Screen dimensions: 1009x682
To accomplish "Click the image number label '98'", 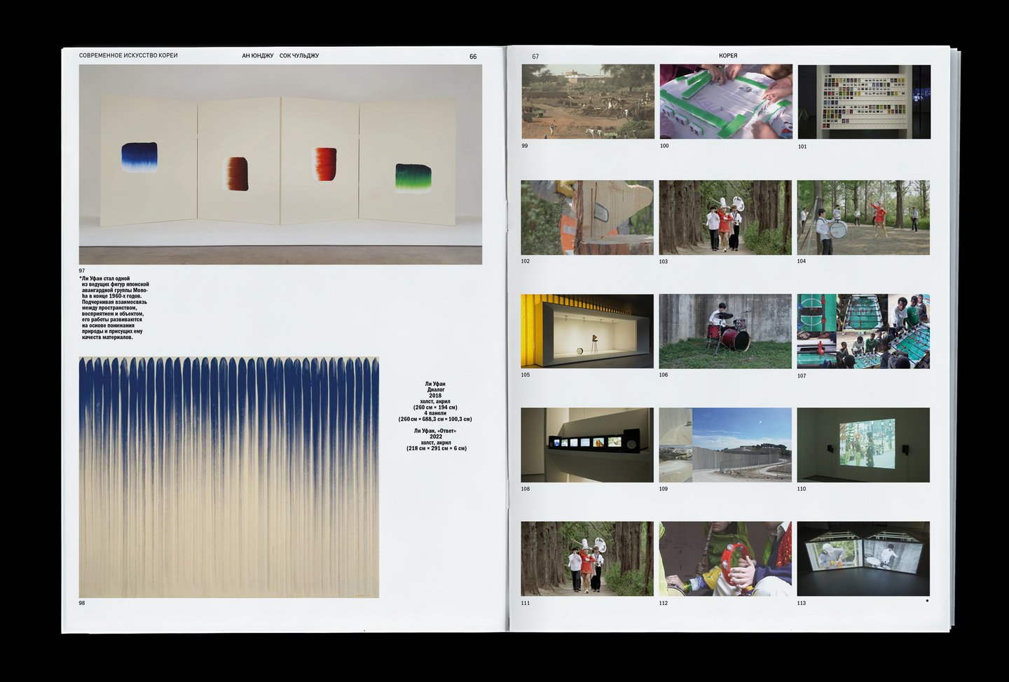I will tap(82, 603).
